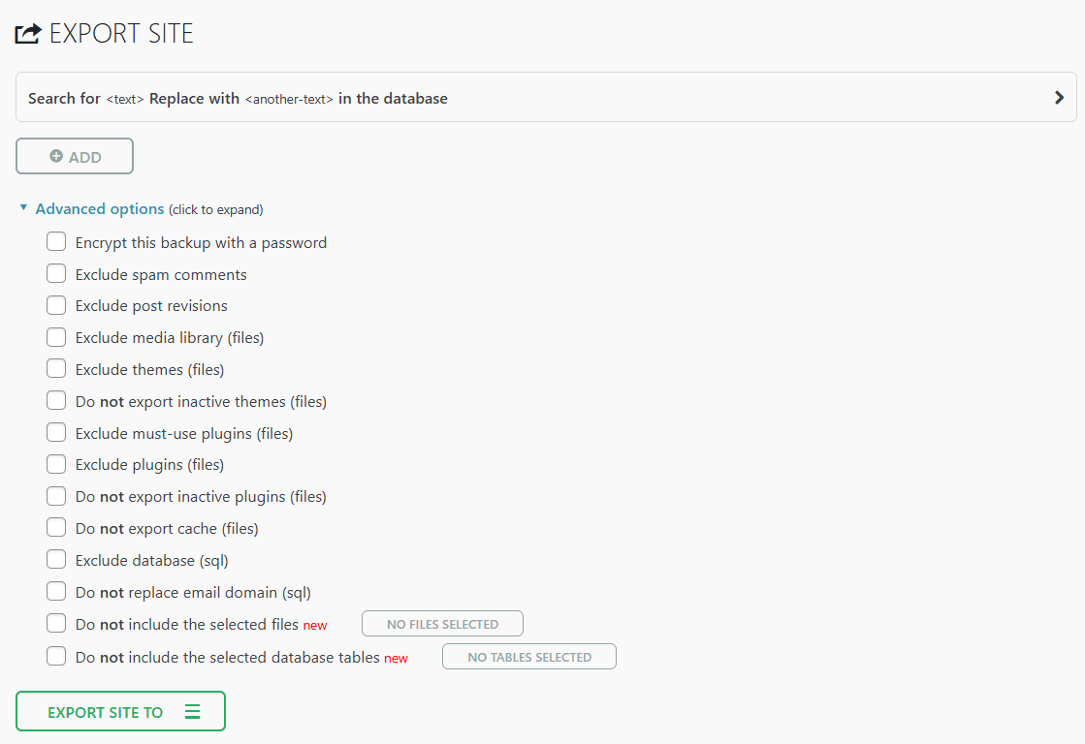The width and height of the screenshot is (1085, 744).
Task: Tick Exclude plugins (files) checkbox
Action: click(56, 465)
